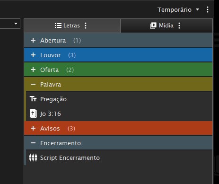
Task: Click the Bible icon next to Jo 3:16
Action: 33,114
